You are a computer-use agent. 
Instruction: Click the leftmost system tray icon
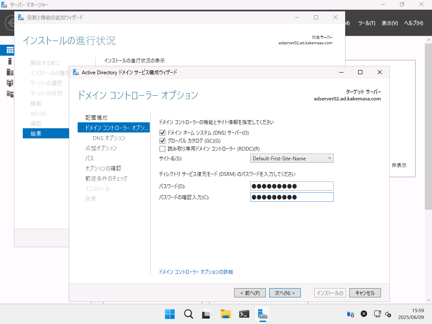tap(351, 314)
